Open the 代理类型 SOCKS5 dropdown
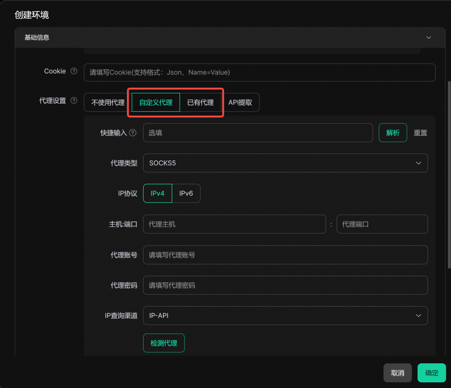This screenshot has height=388, width=451. point(285,163)
